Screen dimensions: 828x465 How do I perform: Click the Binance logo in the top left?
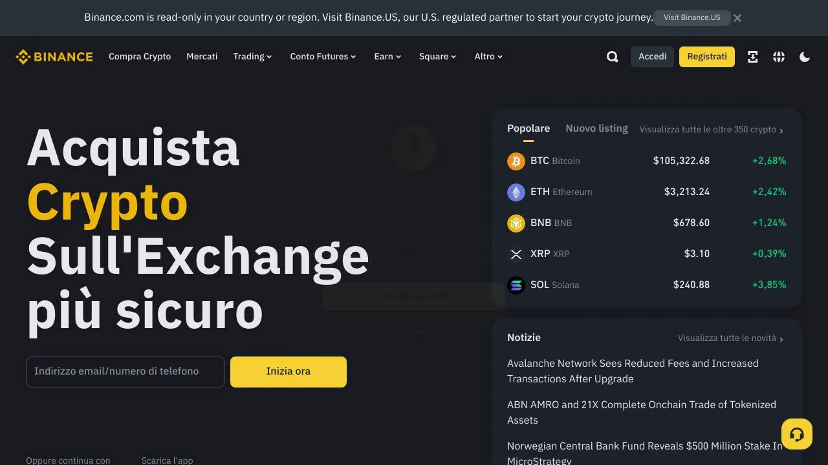54,56
